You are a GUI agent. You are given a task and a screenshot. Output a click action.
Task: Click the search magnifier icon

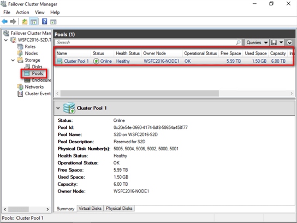click(238, 43)
